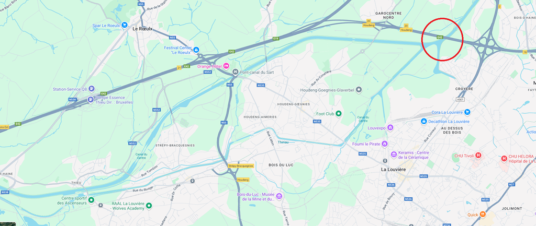Image resolution: width=536 pixels, height=226 pixels.
Task: Select the Station-Service Q8 fuel marker
Action: pos(91,89)
